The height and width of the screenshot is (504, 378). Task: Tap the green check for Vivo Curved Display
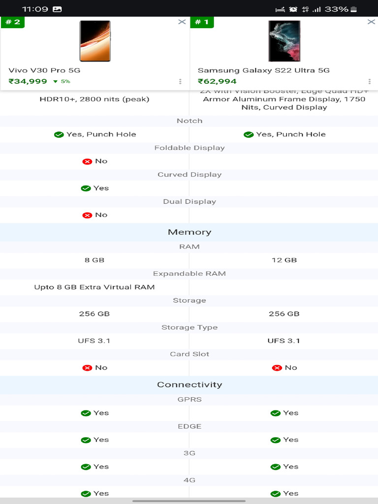pyautogui.click(x=86, y=188)
